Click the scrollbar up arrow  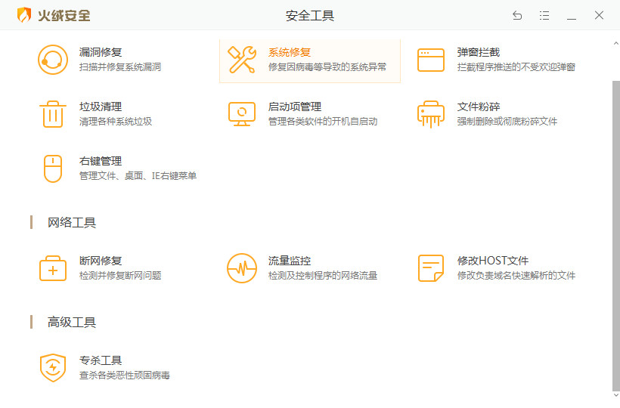click(615, 43)
